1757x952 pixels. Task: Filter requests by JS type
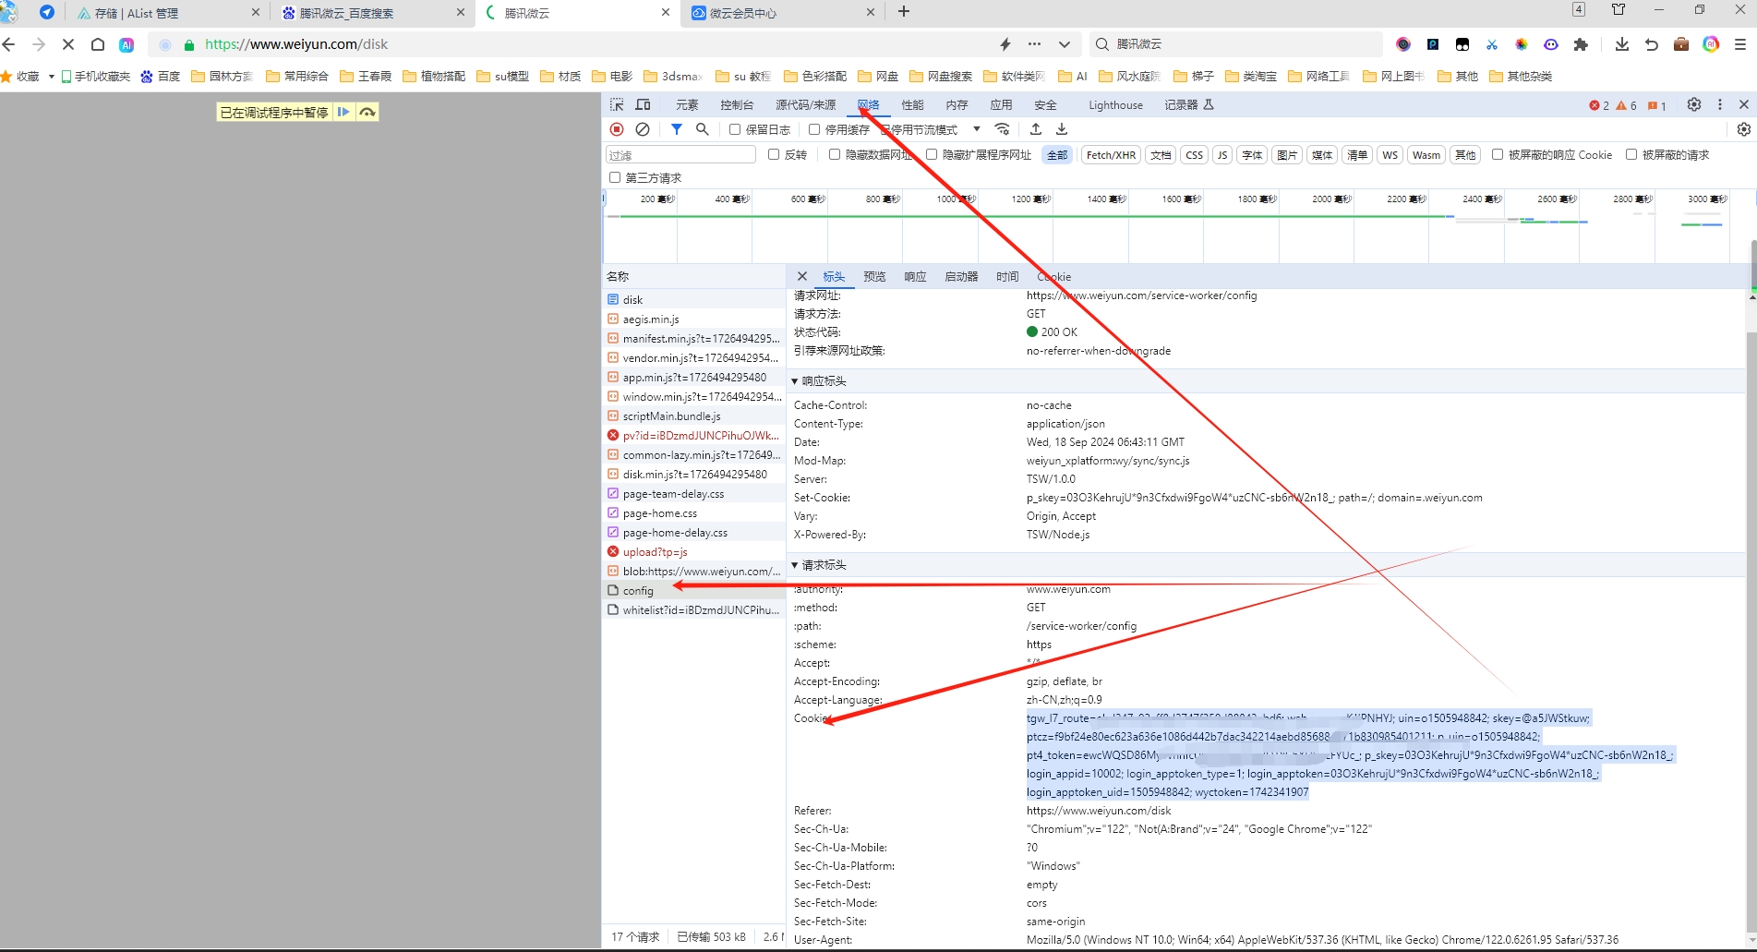(1222, 155)
